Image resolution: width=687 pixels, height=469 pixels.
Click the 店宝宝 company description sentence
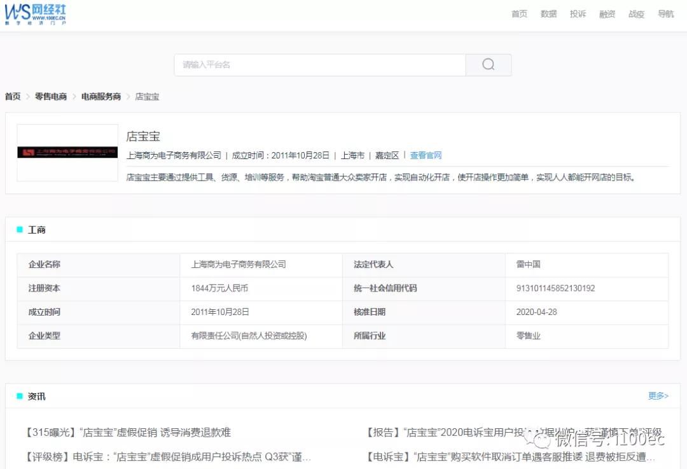381,177
